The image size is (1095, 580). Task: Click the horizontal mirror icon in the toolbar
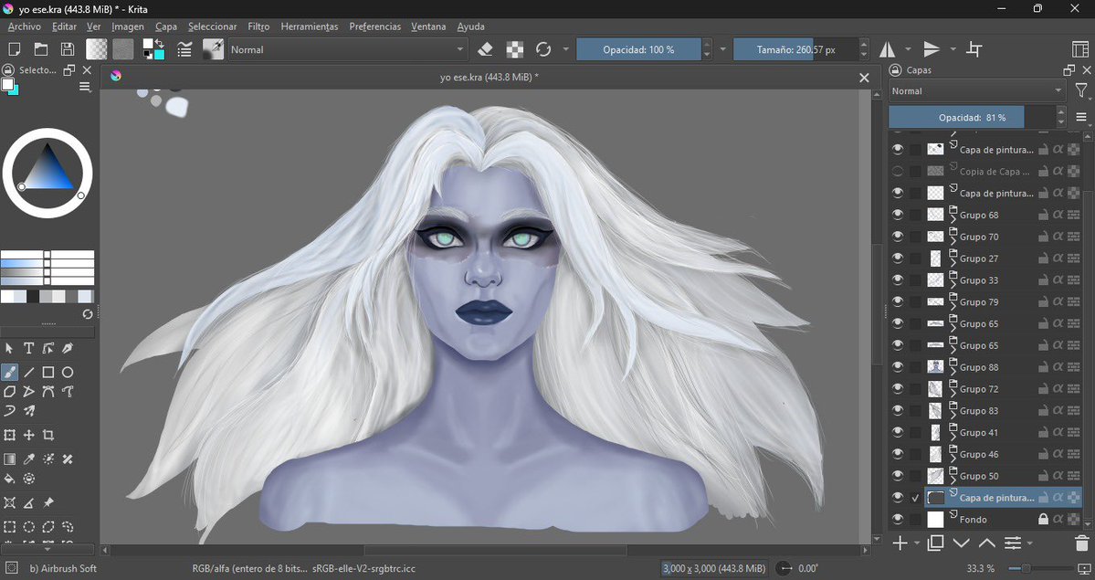[x=889, y=48]
